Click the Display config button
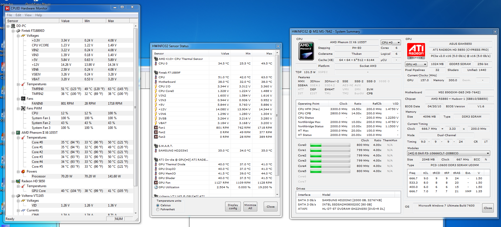 coord(233,207)
